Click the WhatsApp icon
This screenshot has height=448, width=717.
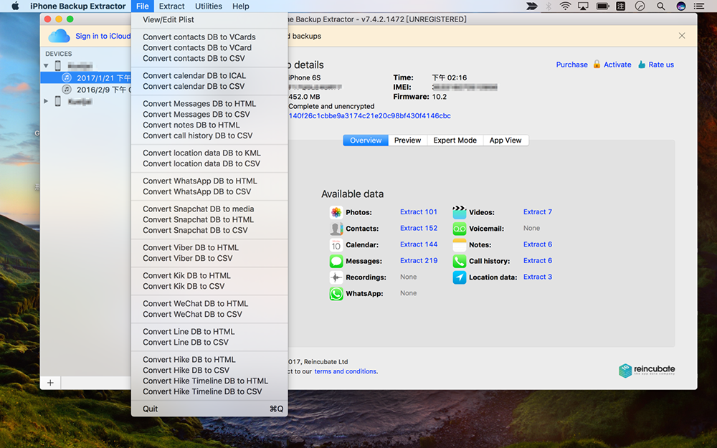(x=336, y=293)
